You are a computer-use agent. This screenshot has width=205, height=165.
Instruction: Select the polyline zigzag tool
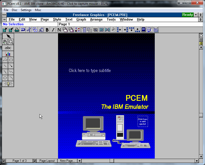pos(11,72)
